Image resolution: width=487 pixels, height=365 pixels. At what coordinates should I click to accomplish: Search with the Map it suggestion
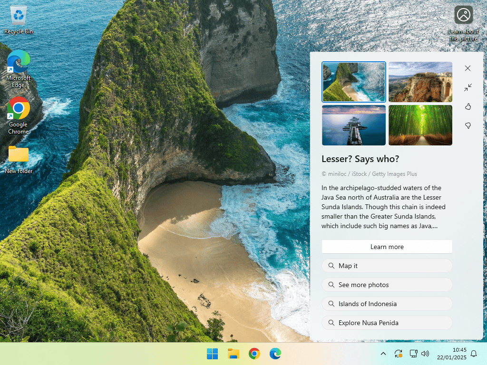(x=387, y=266)
